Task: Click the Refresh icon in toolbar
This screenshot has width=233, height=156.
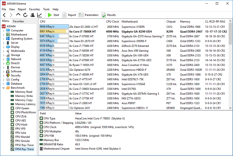Action: 25,15
